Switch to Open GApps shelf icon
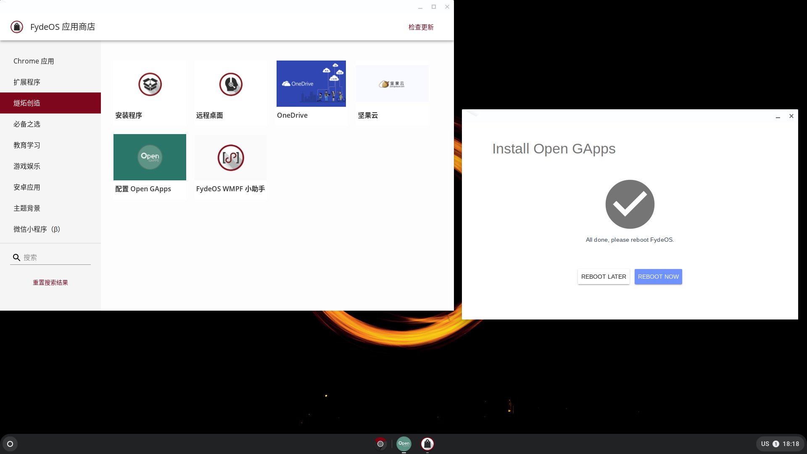This screenshot has height=454, width=807. coord(404,443)
